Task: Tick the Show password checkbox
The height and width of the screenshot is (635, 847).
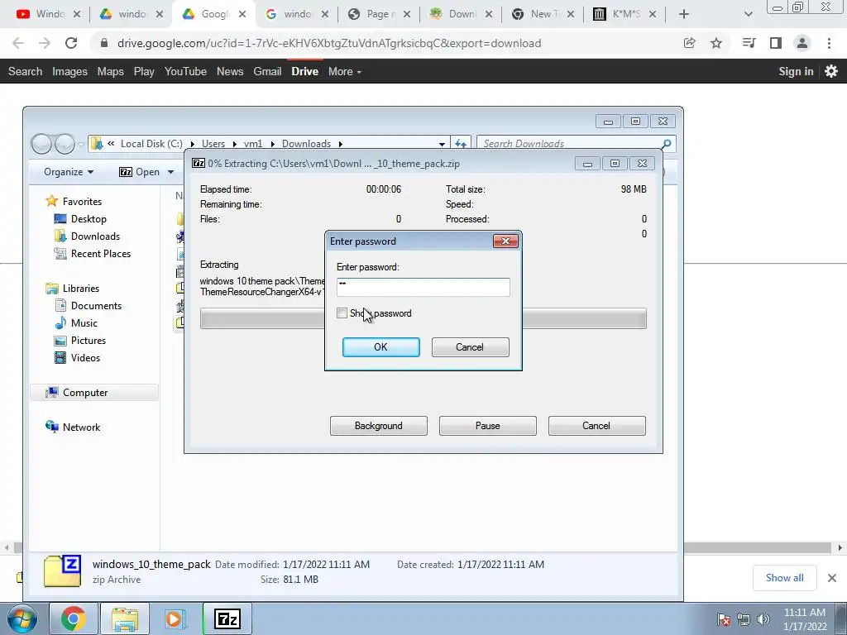Action: [x=342, y=313]
